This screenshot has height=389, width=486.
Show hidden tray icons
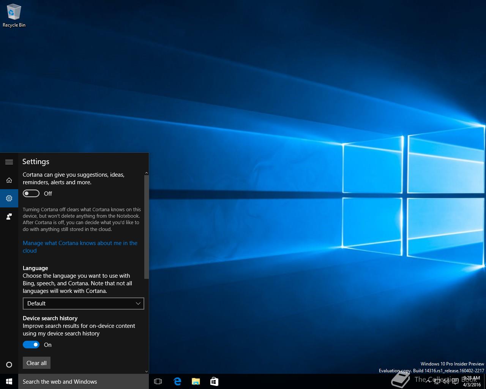428,381
